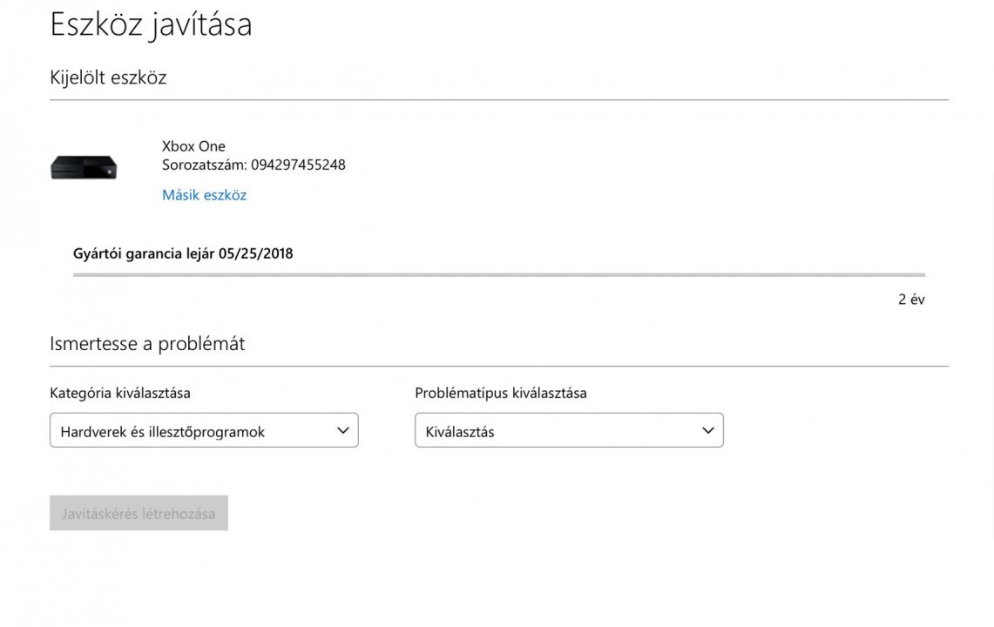The width and height of the screenshot is (994, 627).
Task: Click the Xbox One console image
Action: point(84,167)
